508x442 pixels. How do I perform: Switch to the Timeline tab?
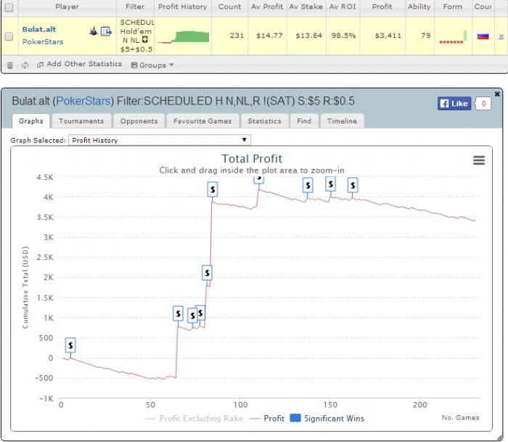pos(342,121)
